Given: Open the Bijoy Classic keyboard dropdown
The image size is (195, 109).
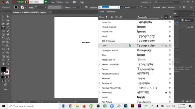Looking at the screenshot, I should tap(42, 2).
